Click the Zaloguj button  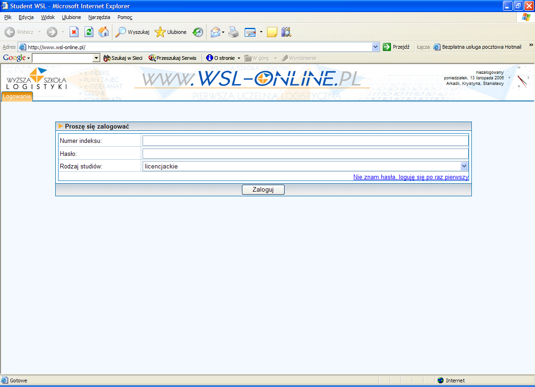(x=263, y=190)
